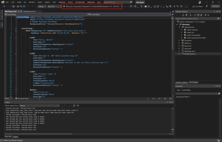Viewport: 222px width, 142px height.
Task: Click the Pending Changes Filter clock icon
Action: coord(190,15)
